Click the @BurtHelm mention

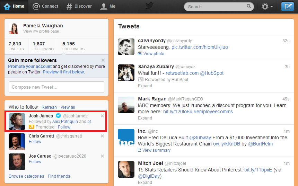coord(260,144)
